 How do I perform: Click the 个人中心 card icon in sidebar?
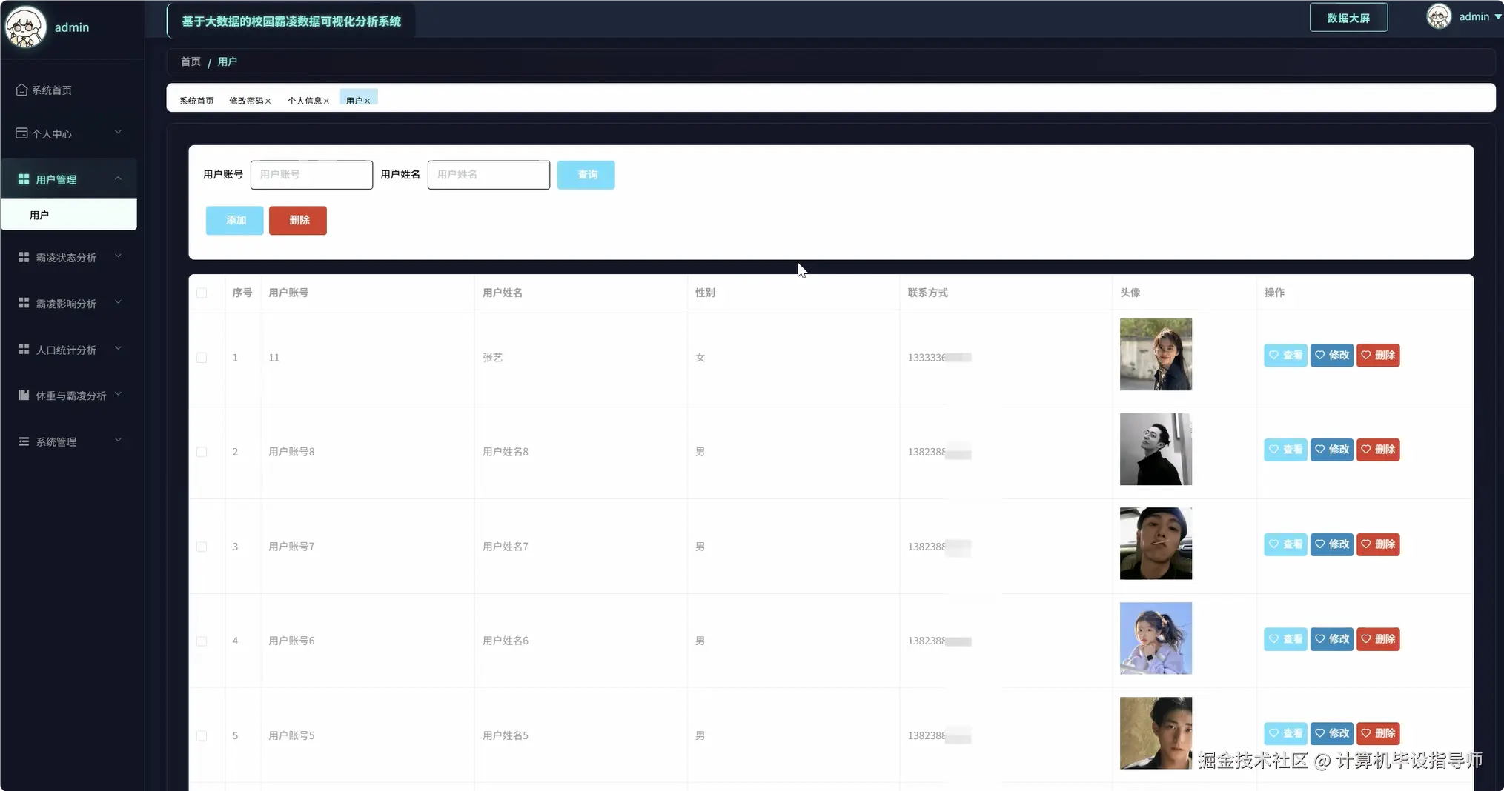click(x=21, y=133)
